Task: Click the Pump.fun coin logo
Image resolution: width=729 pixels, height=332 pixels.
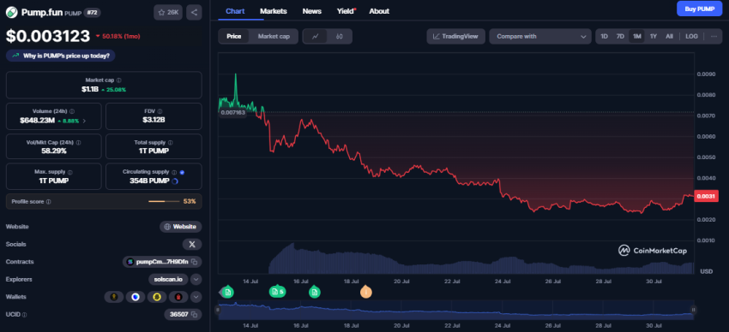Action: (x=12, y=13)
